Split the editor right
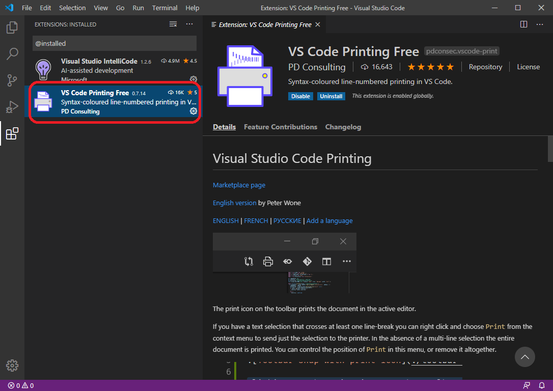 [x=523, y=24]
